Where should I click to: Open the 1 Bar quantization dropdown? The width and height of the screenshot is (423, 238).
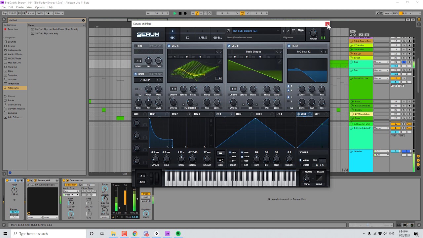pos(59,13)
